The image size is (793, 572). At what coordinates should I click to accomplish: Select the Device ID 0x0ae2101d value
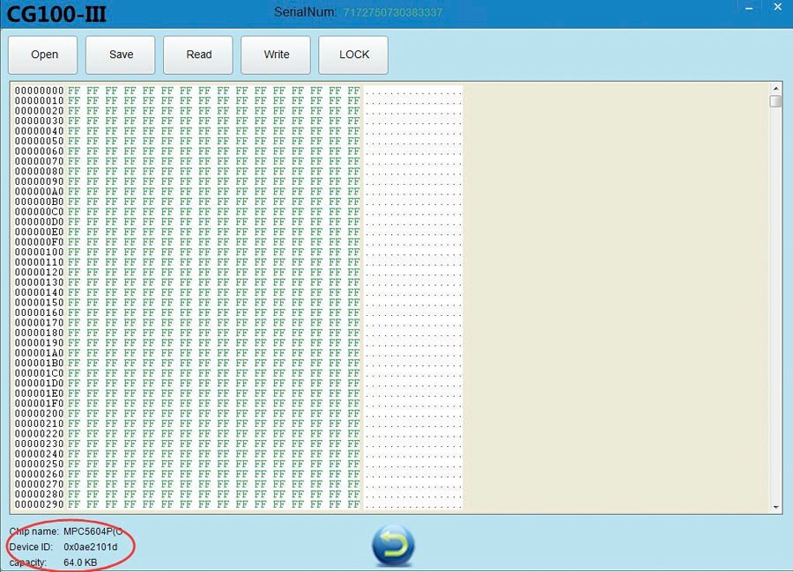[90, 547]
